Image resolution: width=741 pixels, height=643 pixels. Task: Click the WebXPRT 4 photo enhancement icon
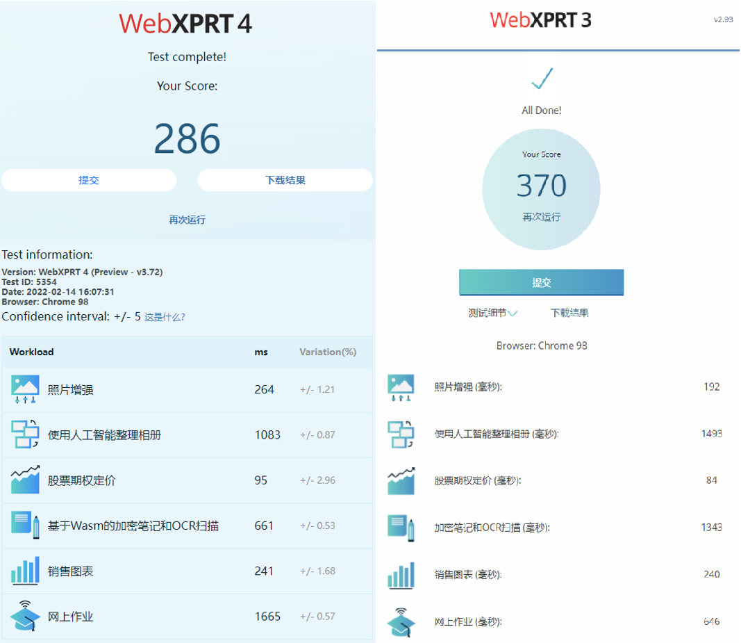point(25,389)
